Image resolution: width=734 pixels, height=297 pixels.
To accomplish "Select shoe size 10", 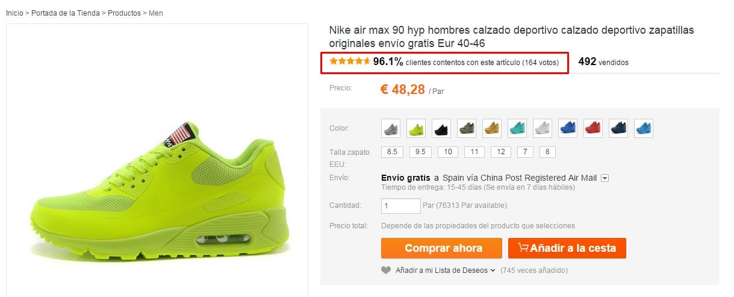I will click(x=448, y=152).
